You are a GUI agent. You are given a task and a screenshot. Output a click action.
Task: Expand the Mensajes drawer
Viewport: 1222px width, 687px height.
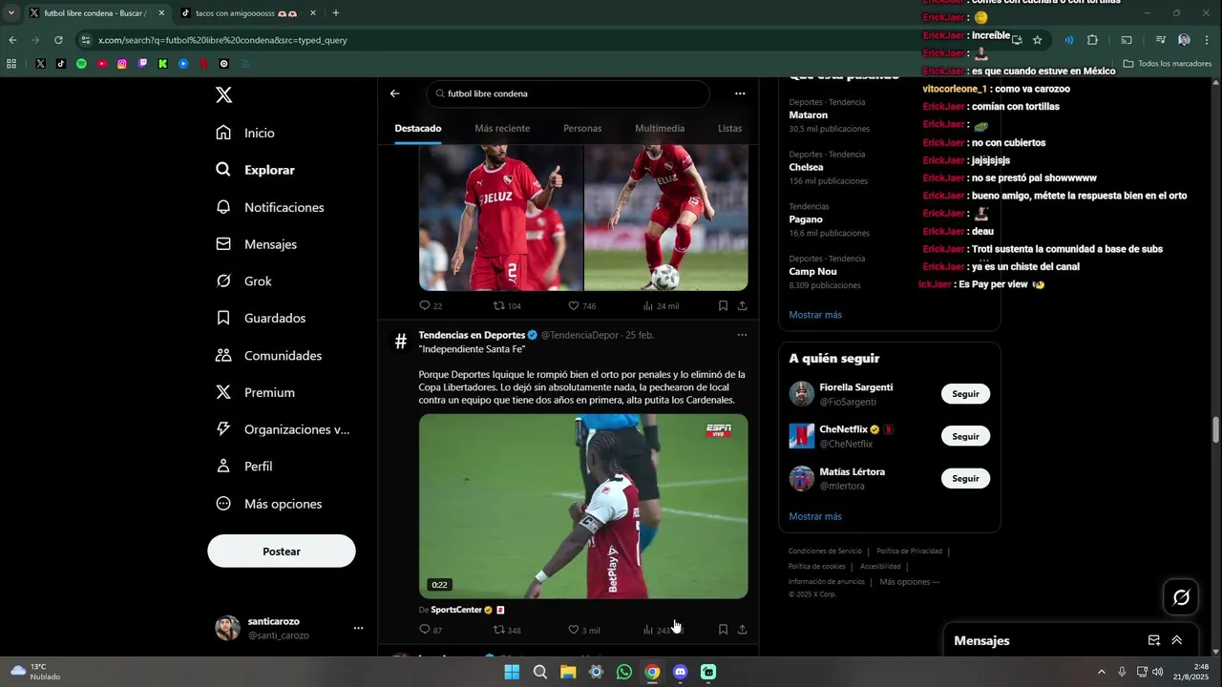(1177, 640)
